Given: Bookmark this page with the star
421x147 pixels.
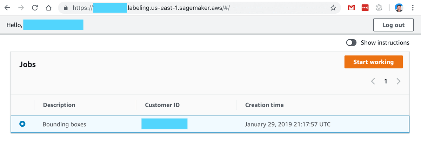Looking at the screenshot, I should click(333, 8).
